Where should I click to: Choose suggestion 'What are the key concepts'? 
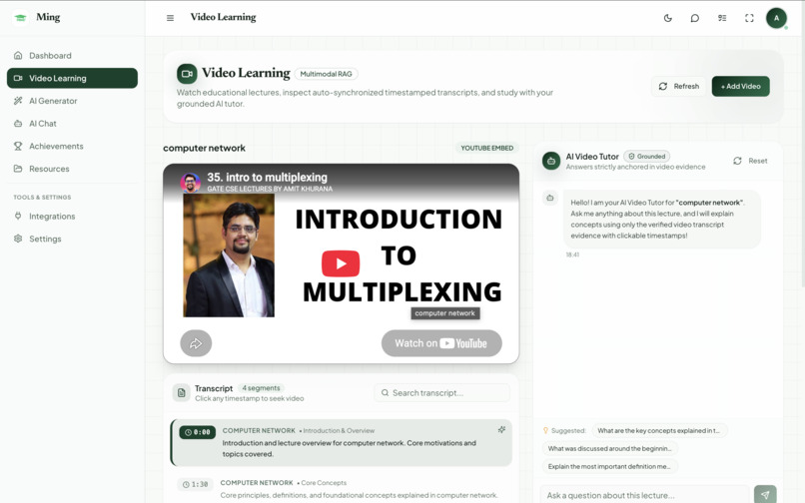click(659, 430)
